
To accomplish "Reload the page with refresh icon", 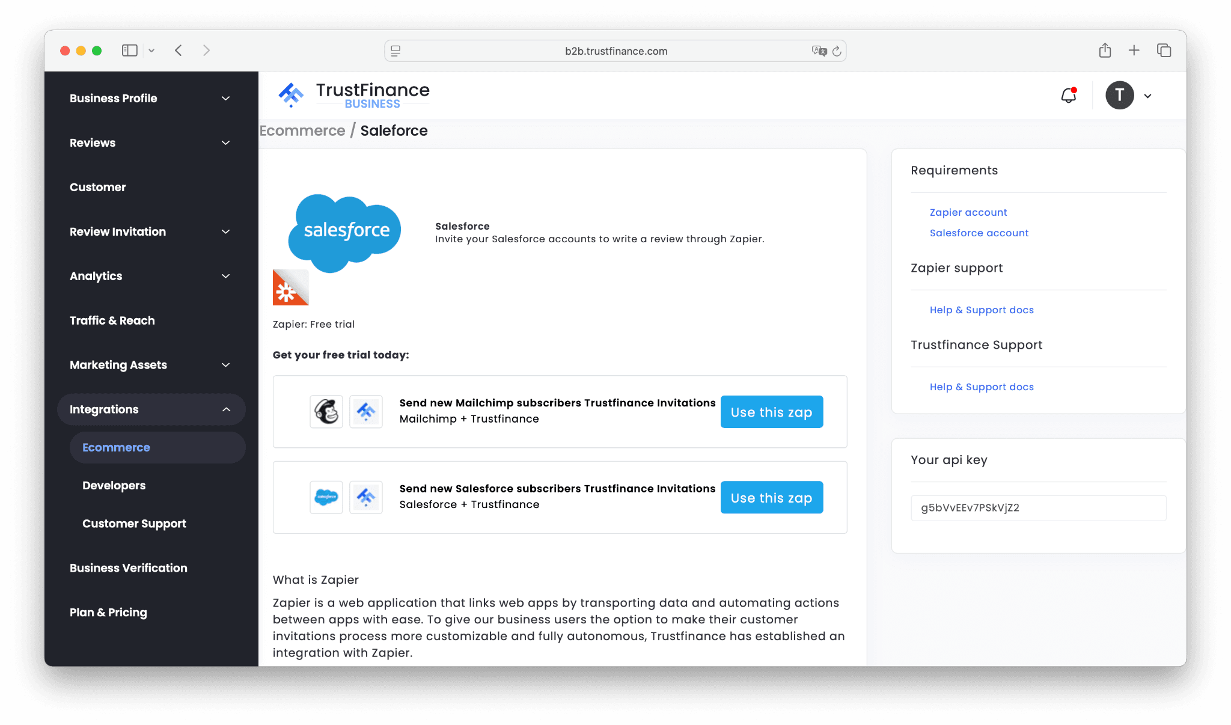I will coord(837,51).
